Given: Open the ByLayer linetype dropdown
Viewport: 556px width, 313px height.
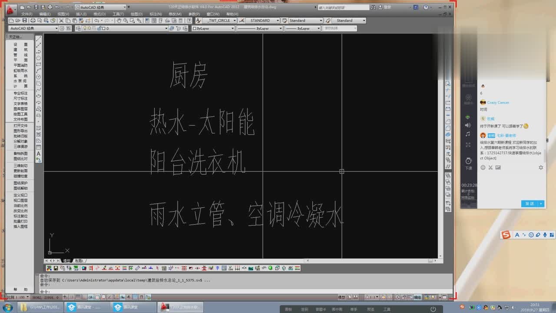Looking at the screenshot, I should coord(280,28).
